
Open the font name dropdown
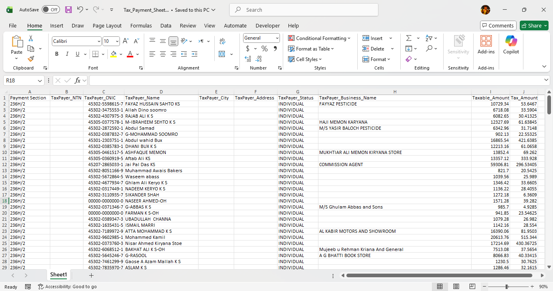[x=99, y=41]
